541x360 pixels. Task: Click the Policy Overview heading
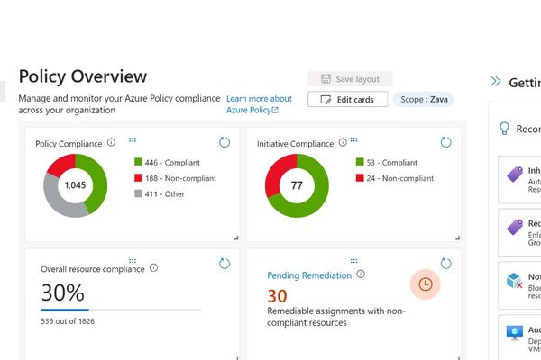(x=83, y=76)
